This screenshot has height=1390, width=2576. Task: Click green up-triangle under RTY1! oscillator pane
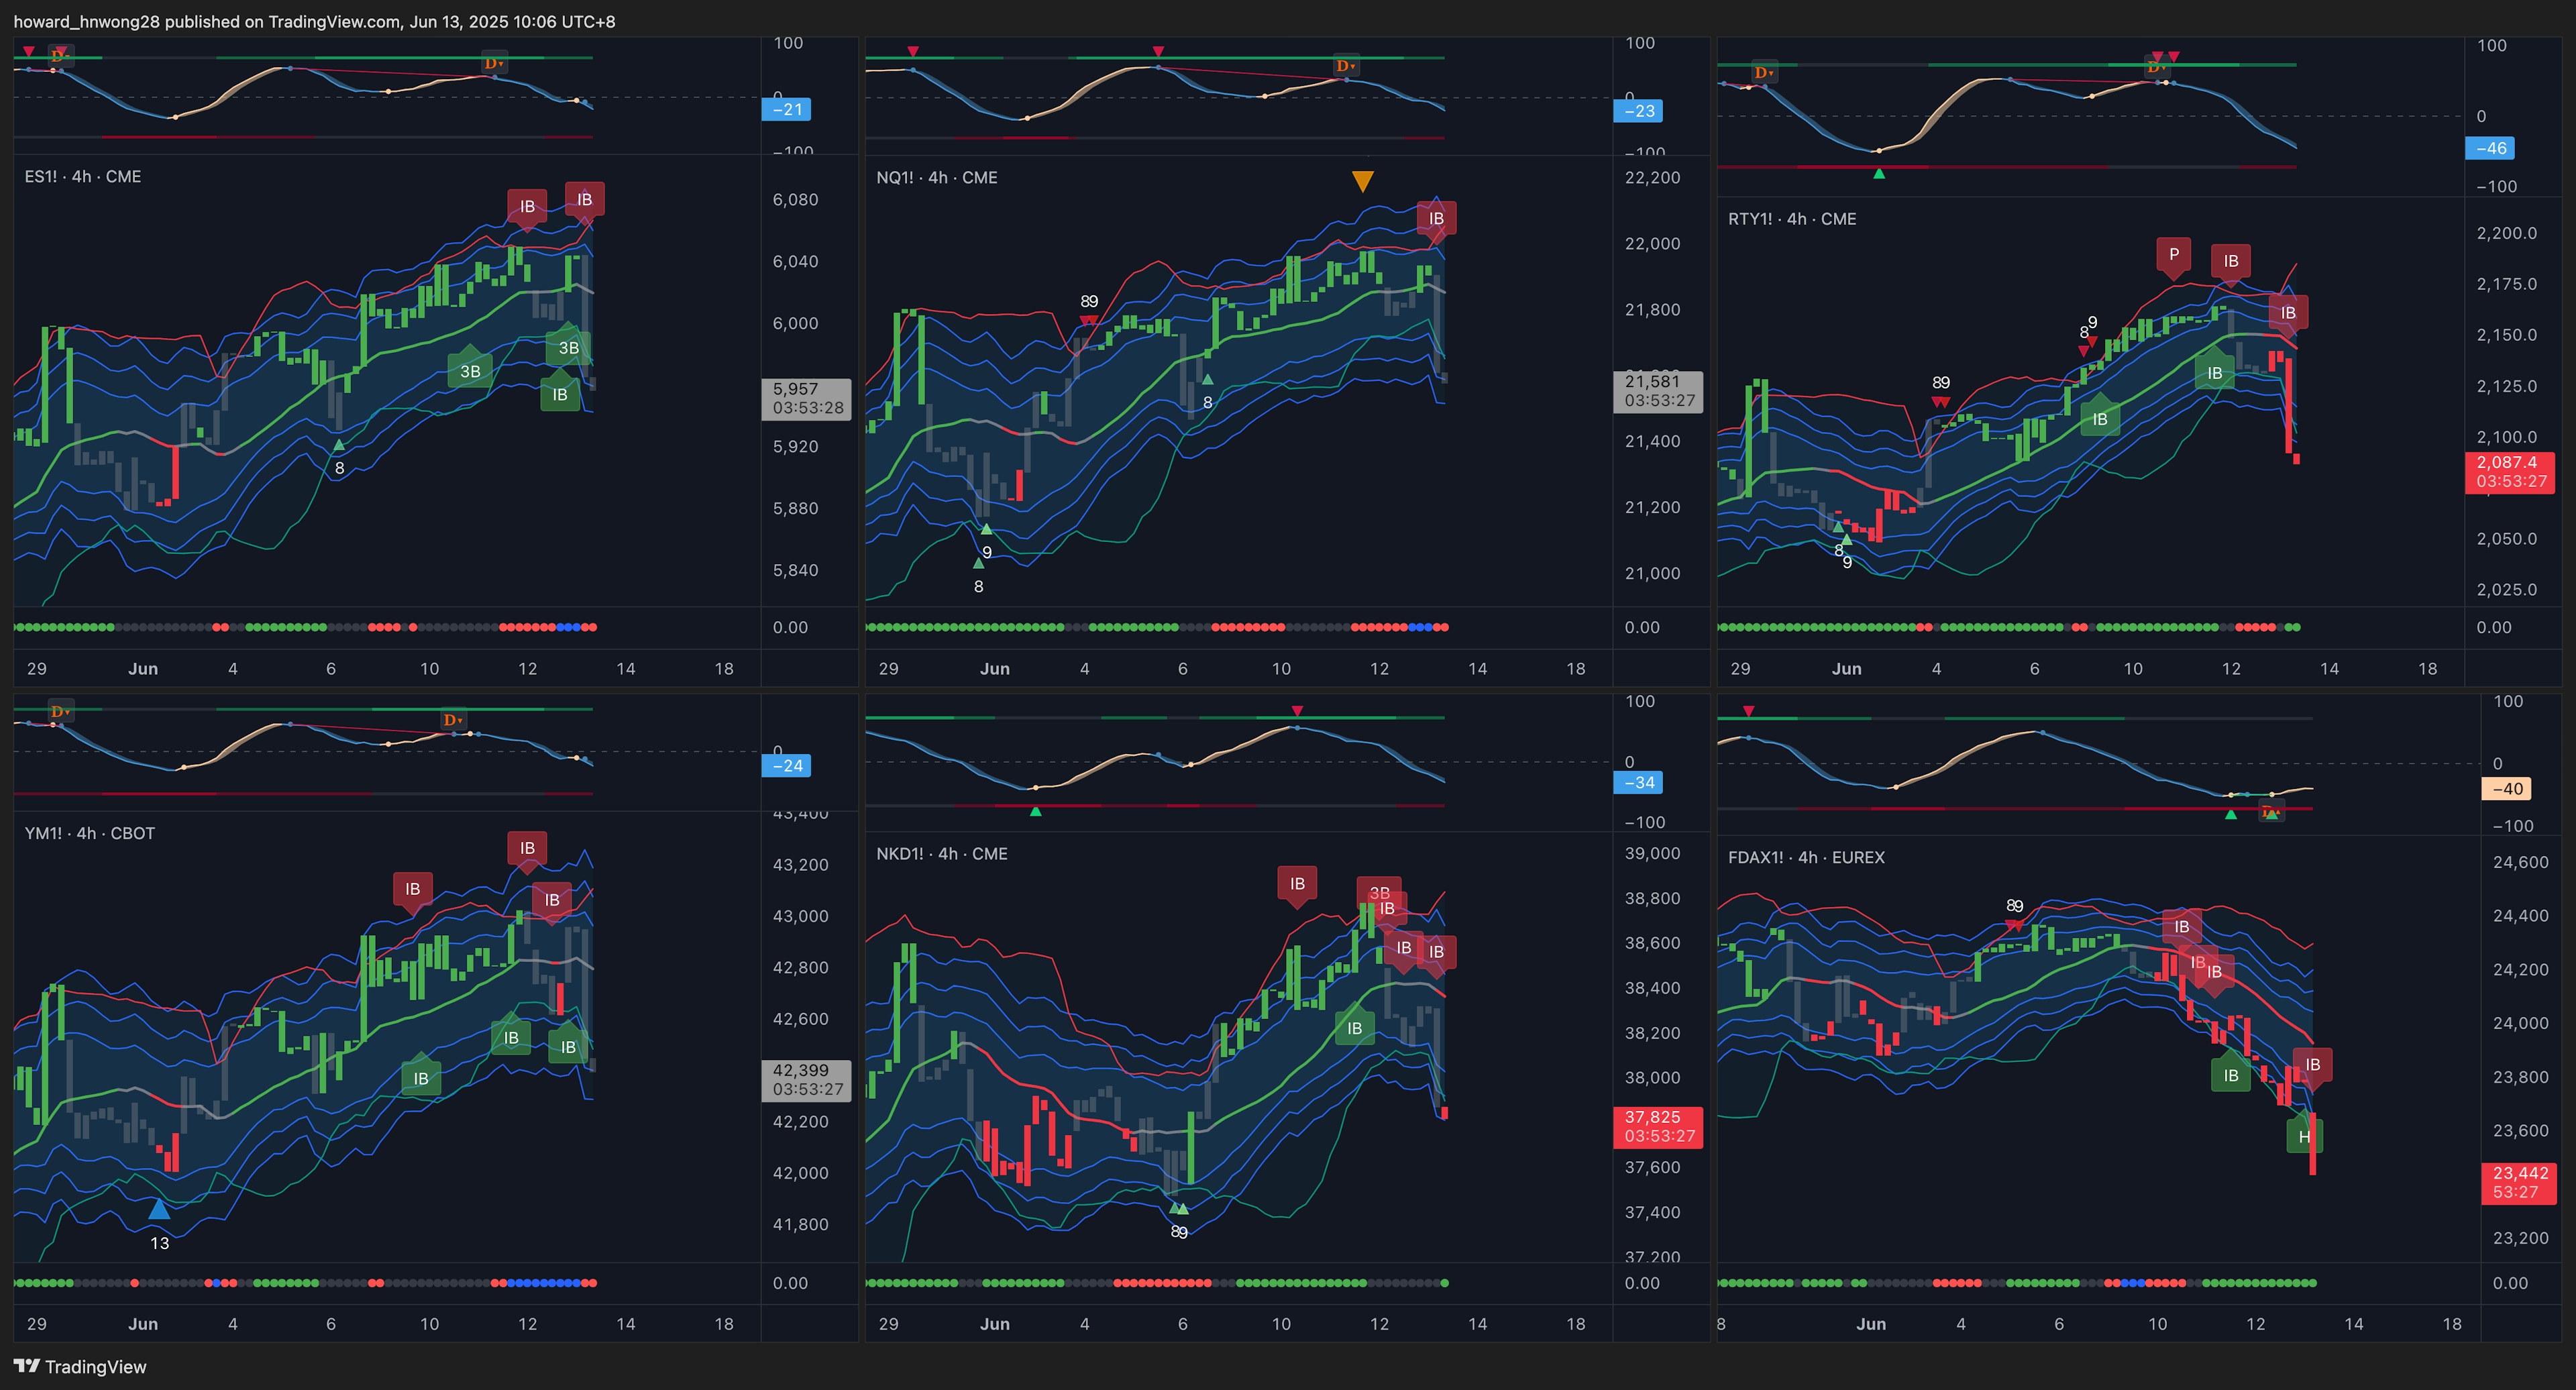[1879, 174]
